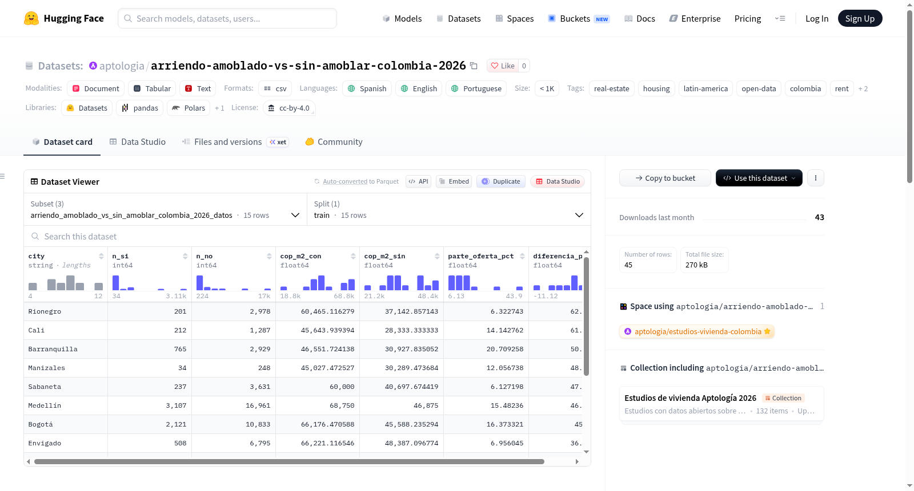This screenshot has width=914, height=491.
Task: Open the Models navigation item
Action: (x=402, y=18)
